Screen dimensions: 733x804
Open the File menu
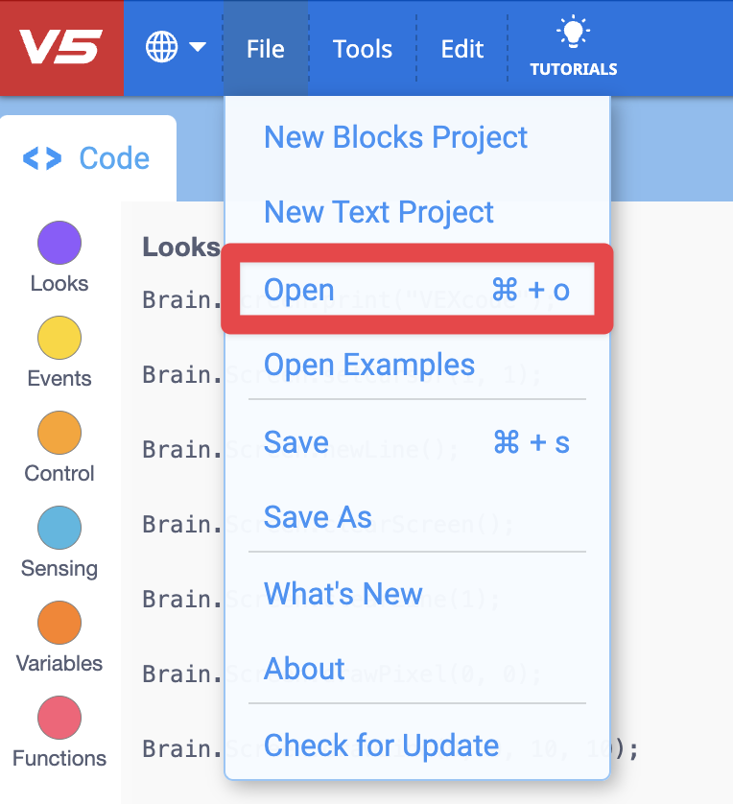(266, 49)
